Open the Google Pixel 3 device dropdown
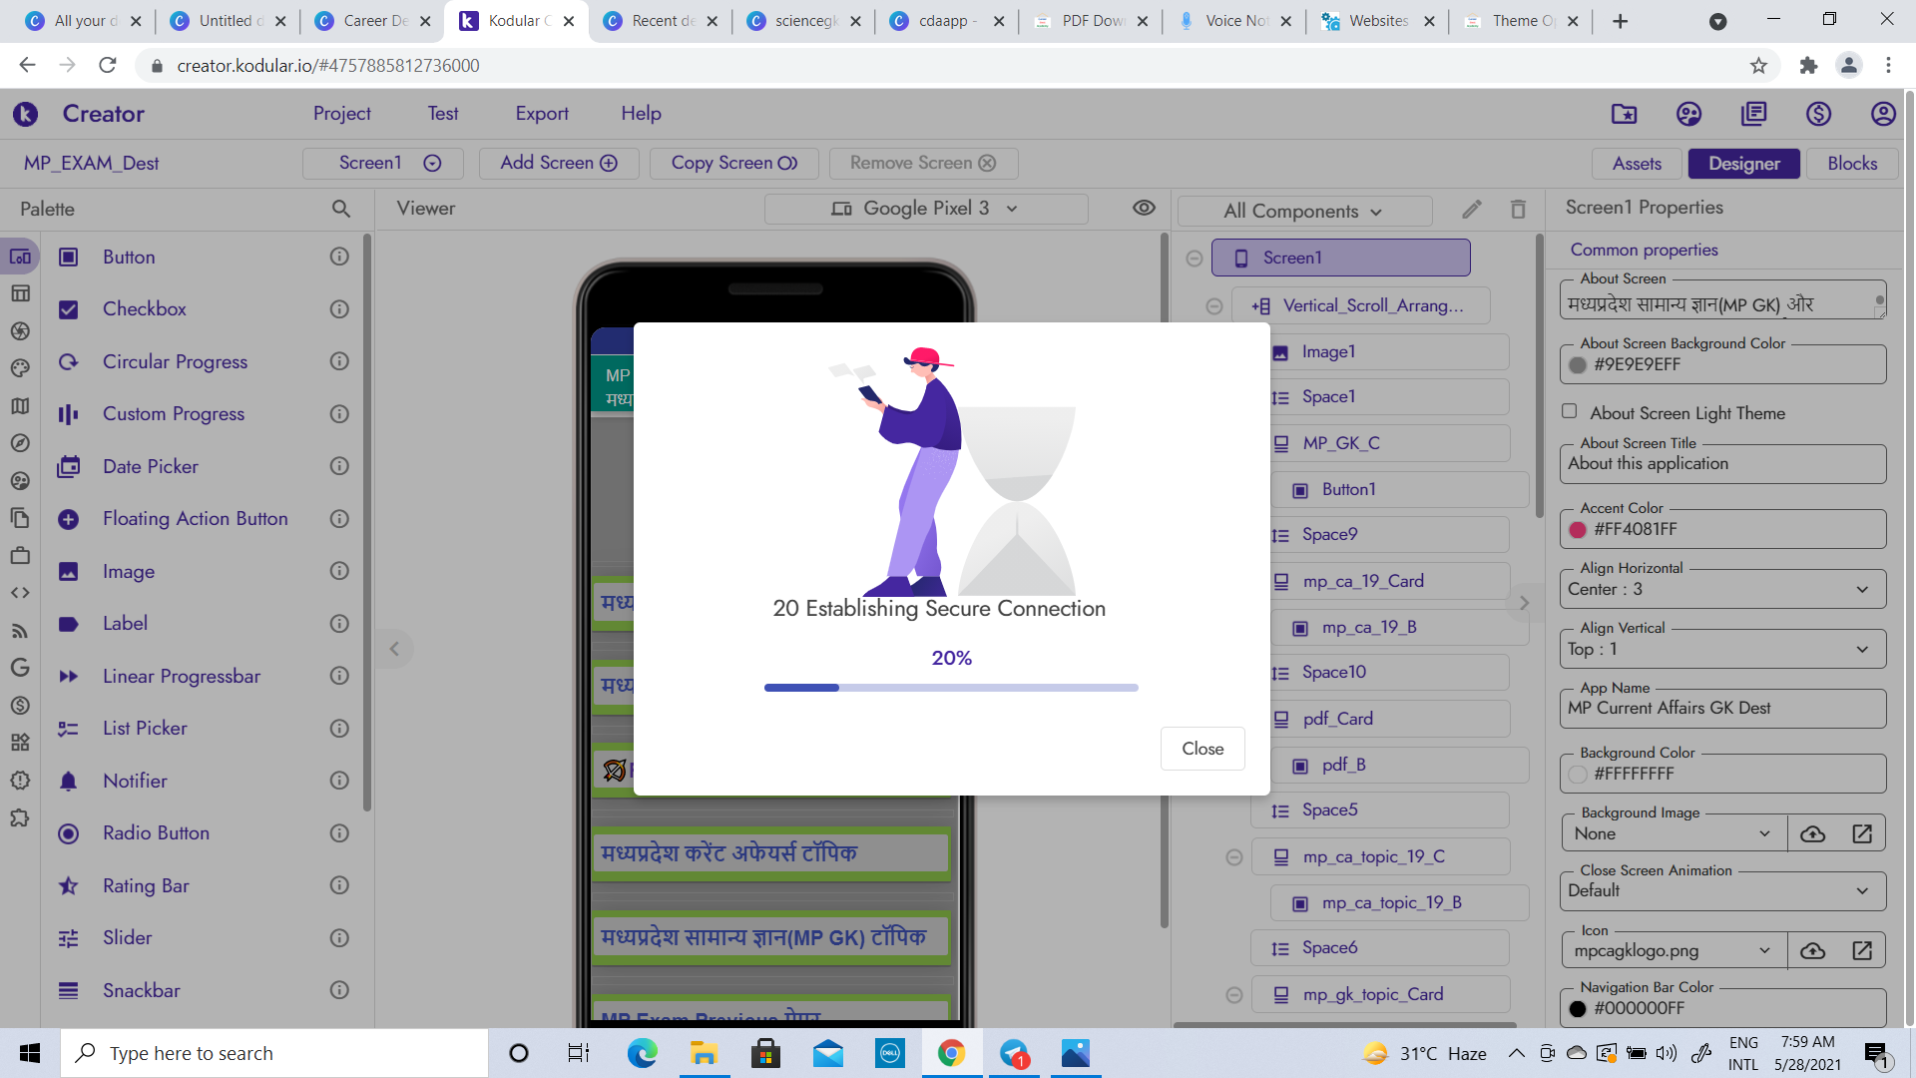 click(x=925, y=209)
